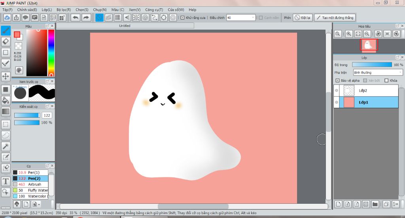Click the Độ trong opacity slider
Viewport: 405px width, 218px height.
371,65
